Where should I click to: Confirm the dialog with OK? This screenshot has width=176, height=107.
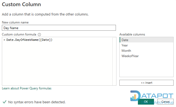(146, 102)
